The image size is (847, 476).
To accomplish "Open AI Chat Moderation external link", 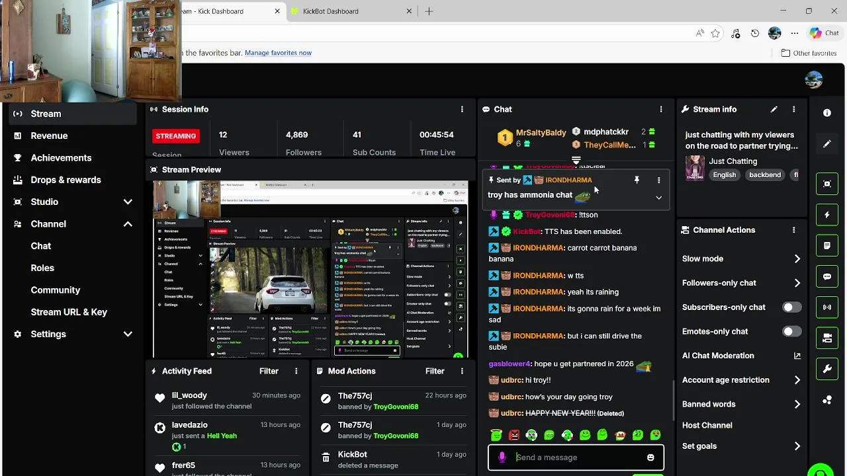I will tap(797, 356).
